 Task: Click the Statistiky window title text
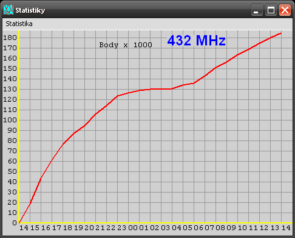pyautogui.click(x=30, y=10)
